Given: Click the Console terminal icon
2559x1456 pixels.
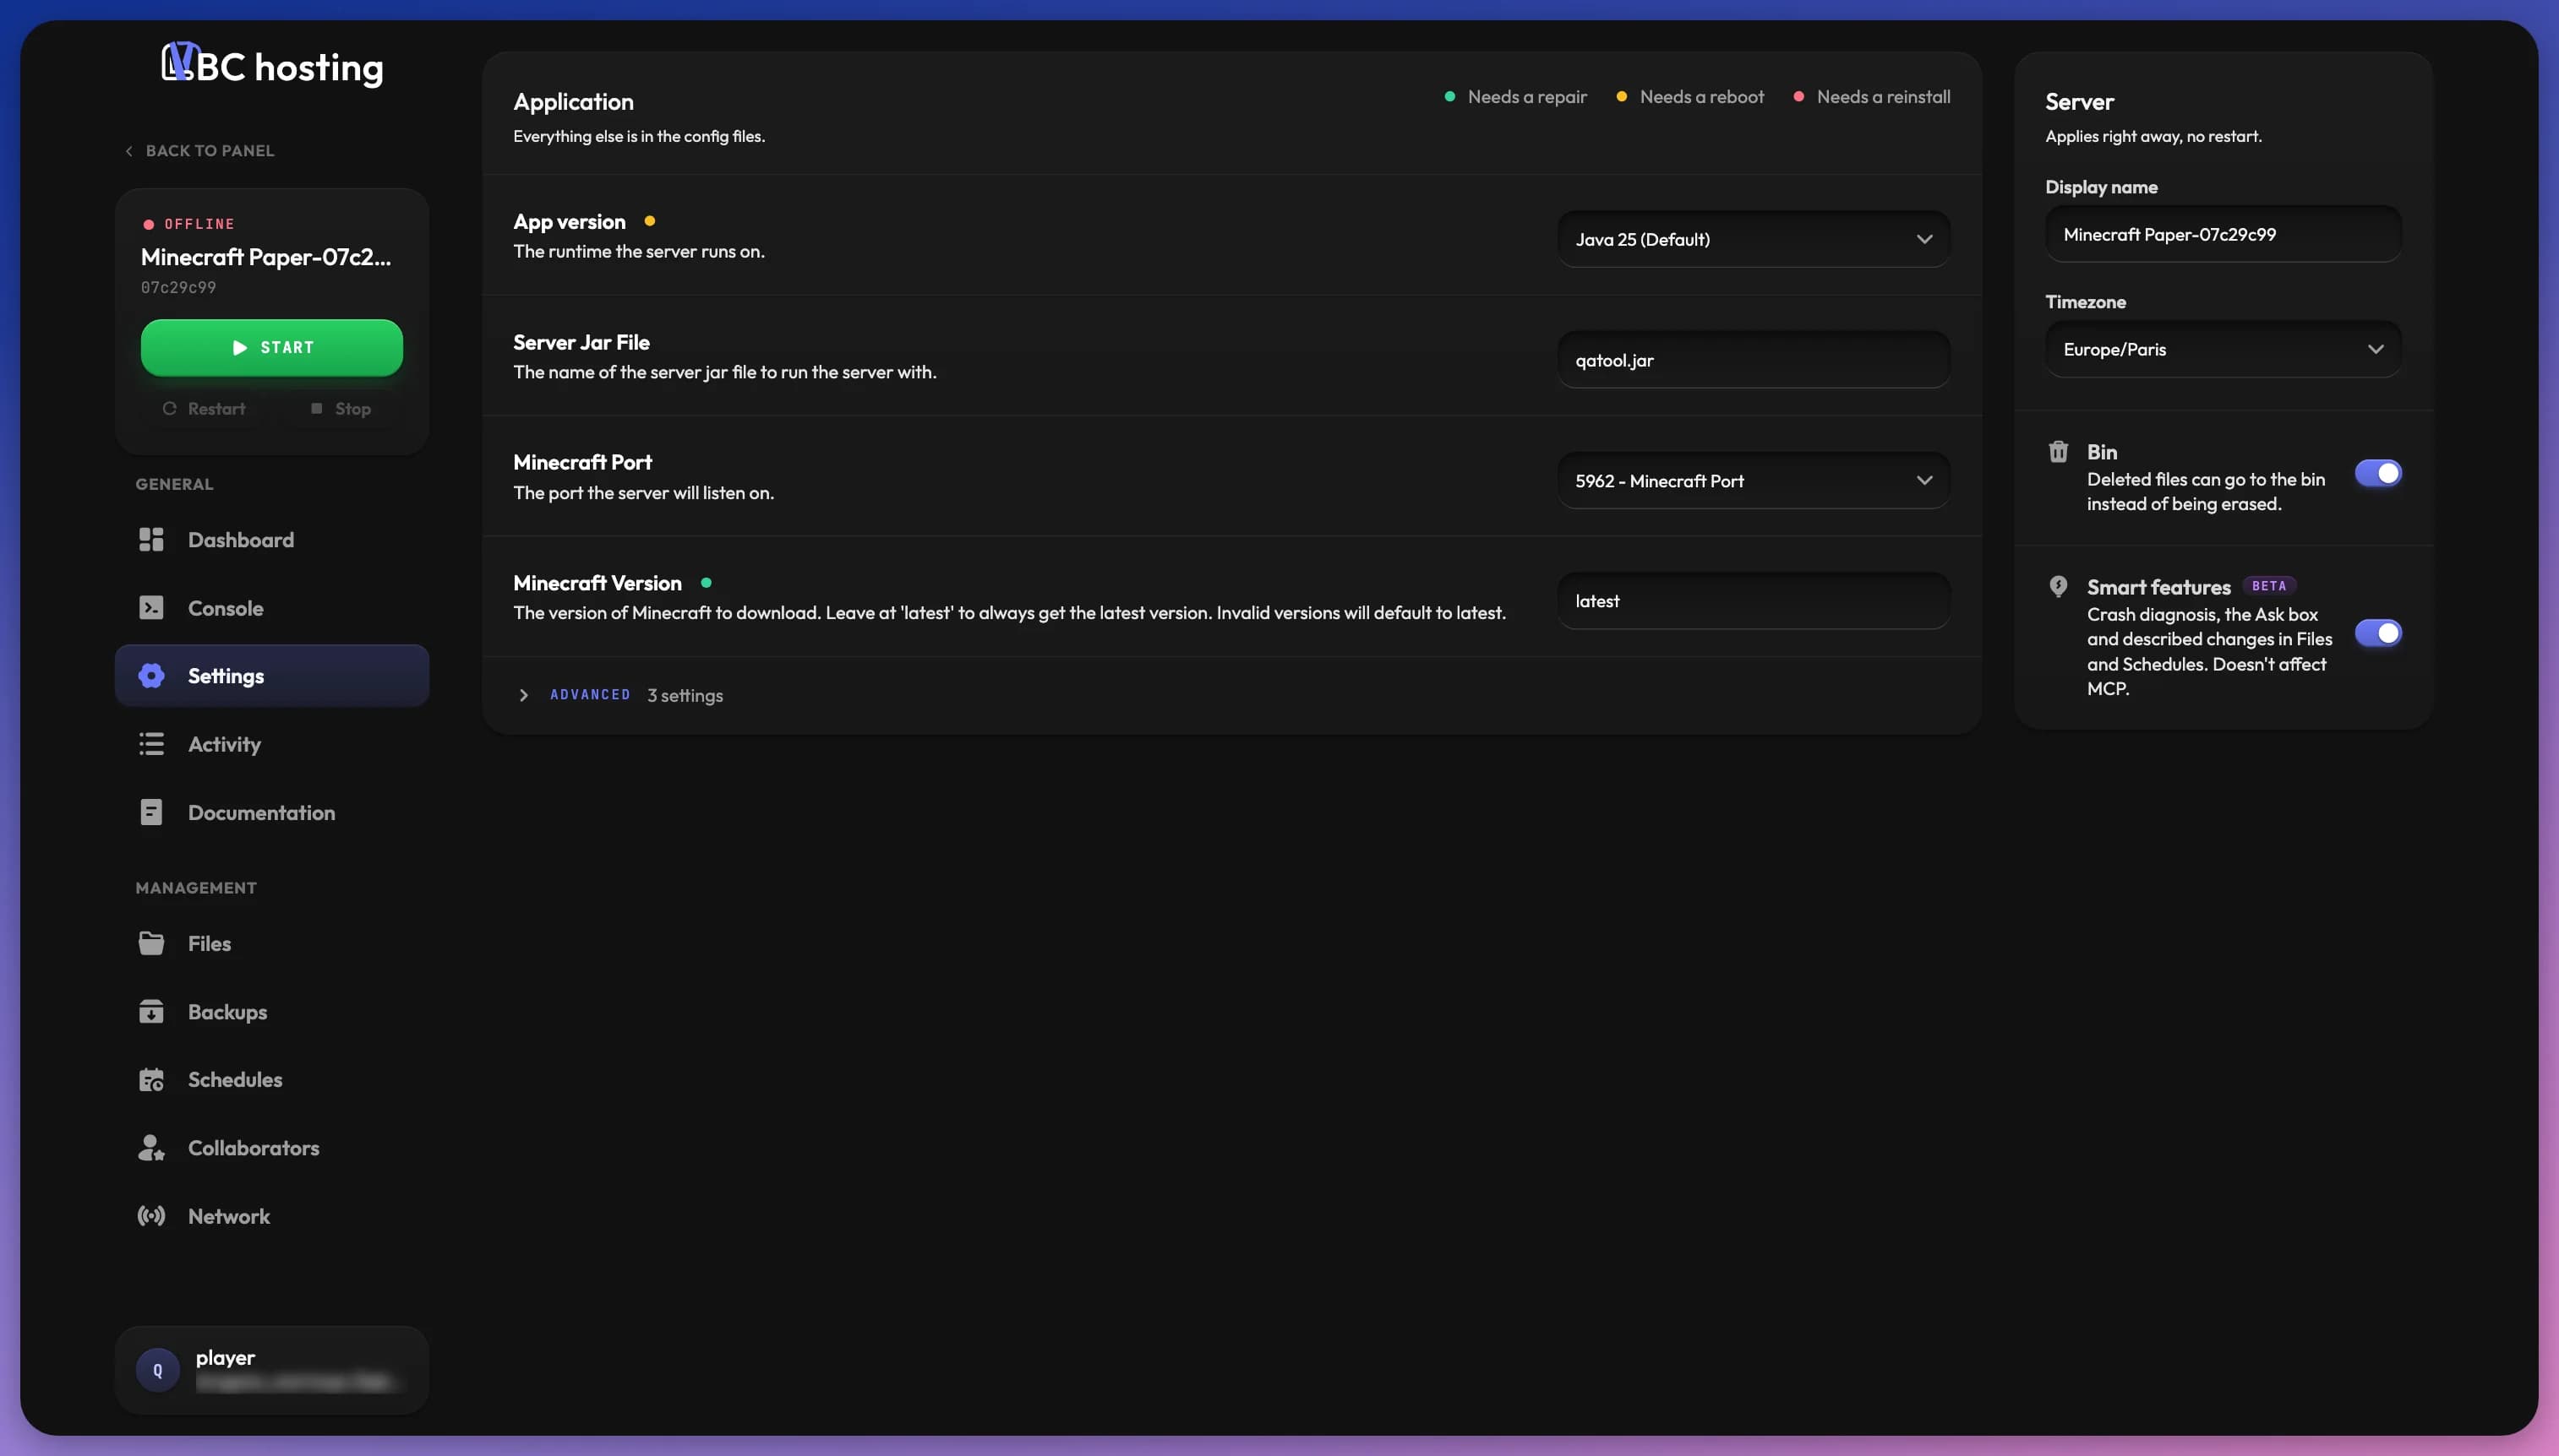Looking at the screenshot, I should [151, 608].
